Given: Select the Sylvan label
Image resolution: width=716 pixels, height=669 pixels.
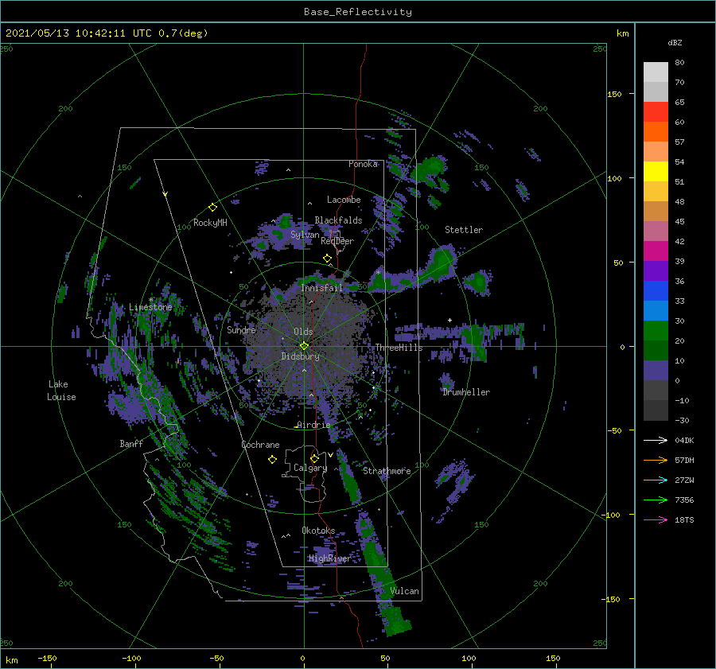Looking at the screenshot, I should (x=305, y=235).
